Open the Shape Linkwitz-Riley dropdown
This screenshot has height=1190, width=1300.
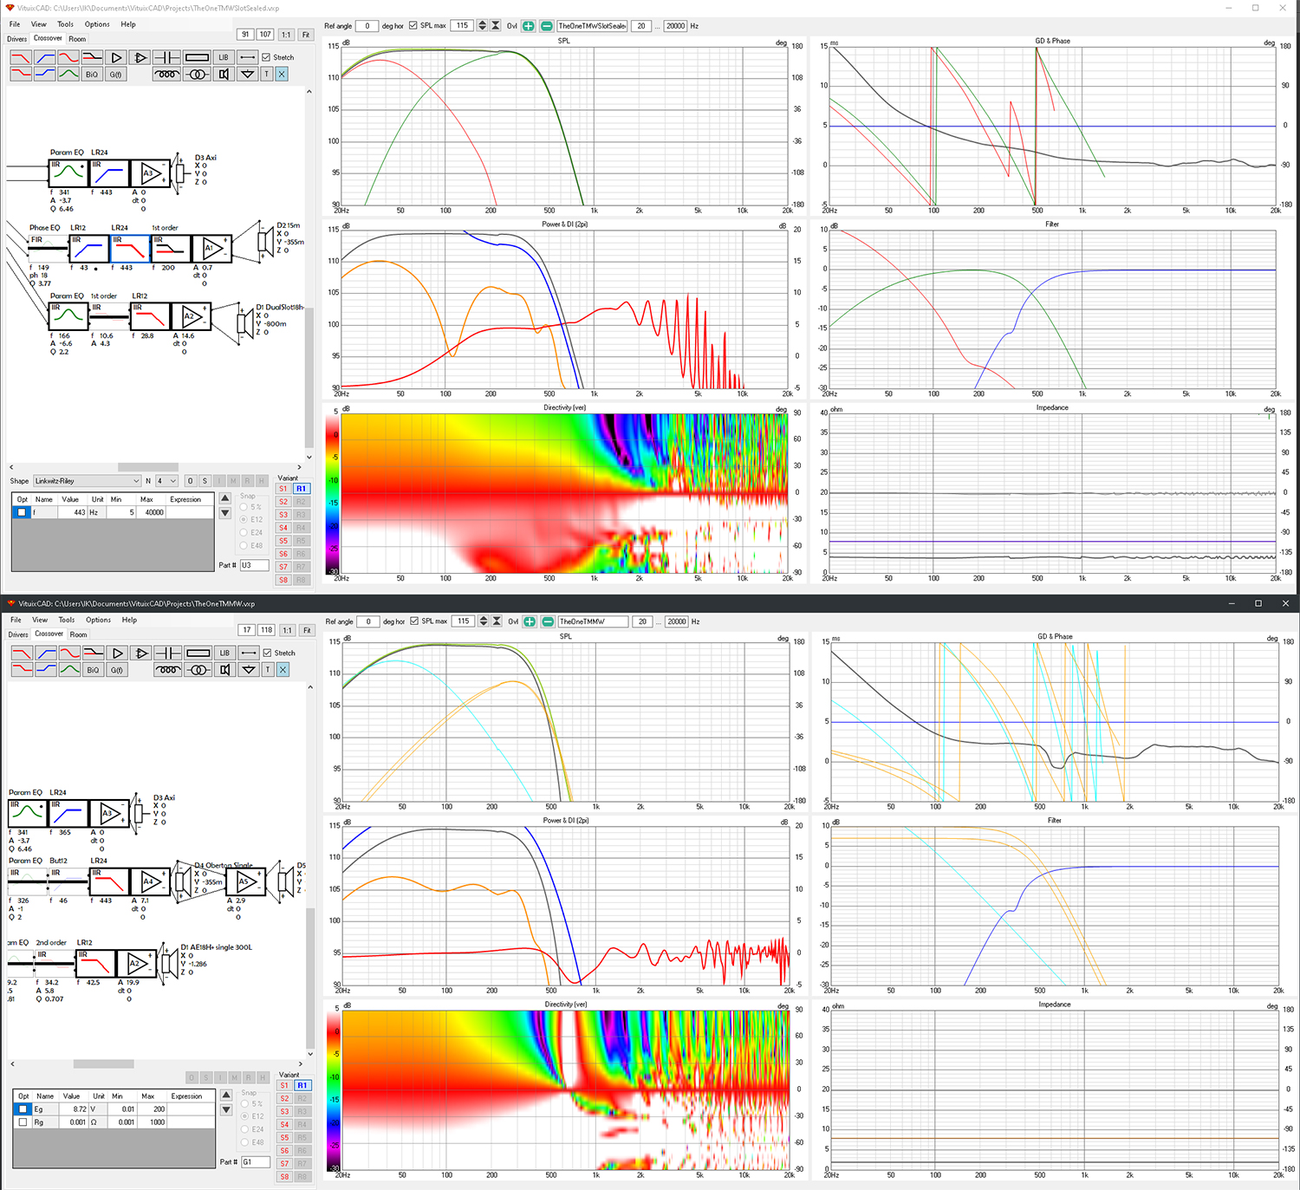click(x=87, y=481)
